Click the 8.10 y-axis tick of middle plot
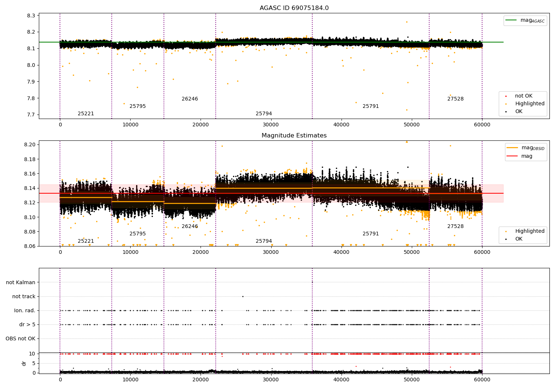The width and height of the screenshot is (555, 388). point(30,217)
